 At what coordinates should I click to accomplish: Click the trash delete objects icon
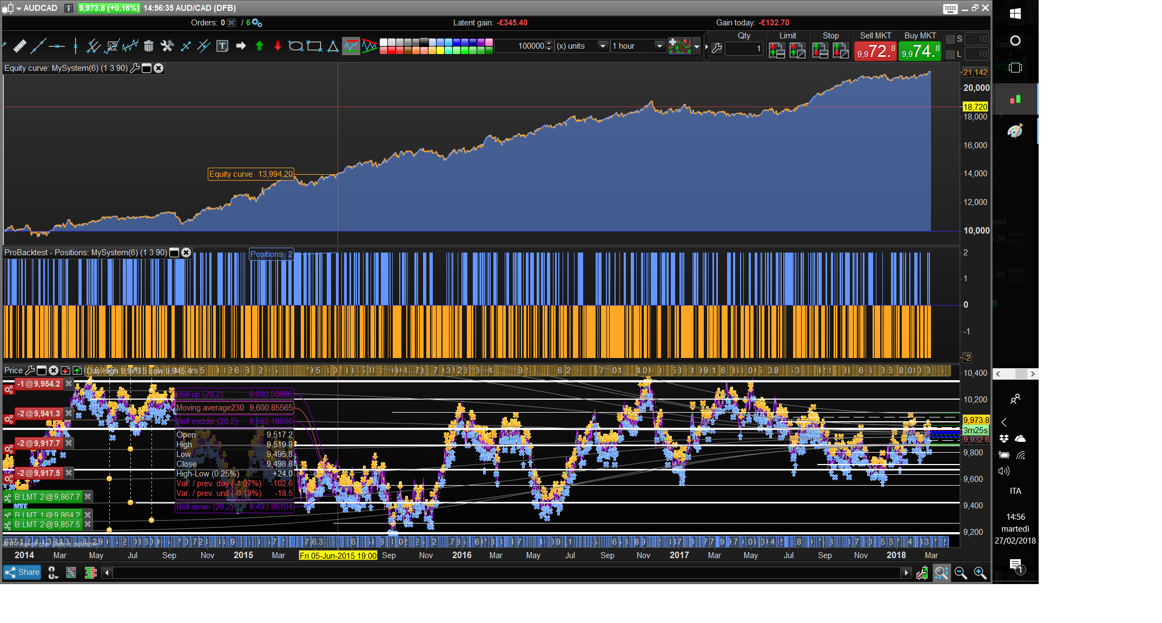(x=149, y=47)
